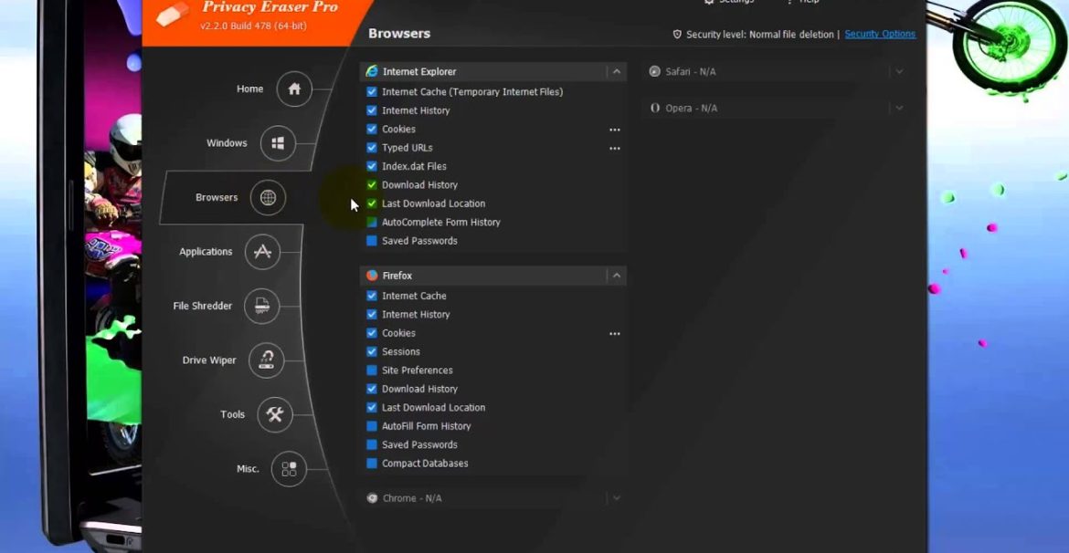Uncheck Firefox Internet Cache checkbox
The width and height of the screenshot is (1069, 553).
tap(372, 296)
